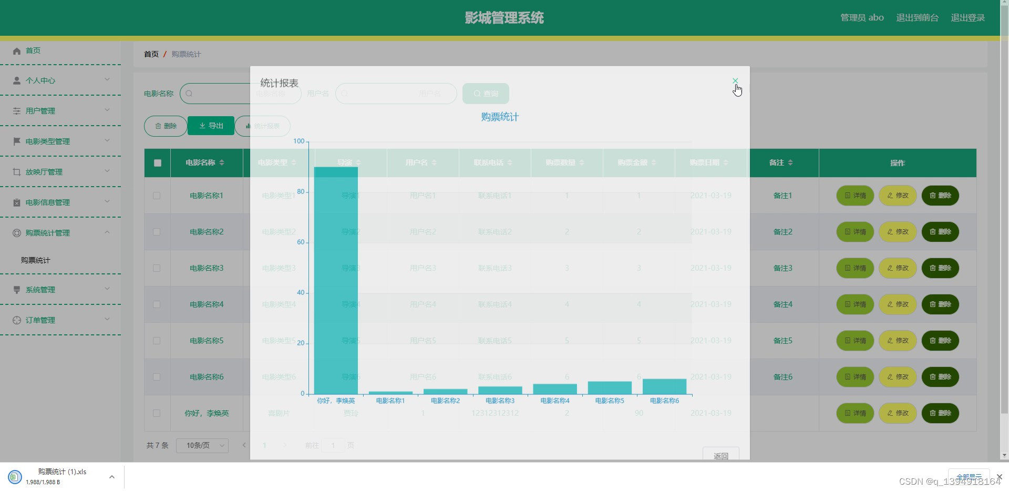
Task: Select the 购票统计 submenu item
Action: pos(36,260)
